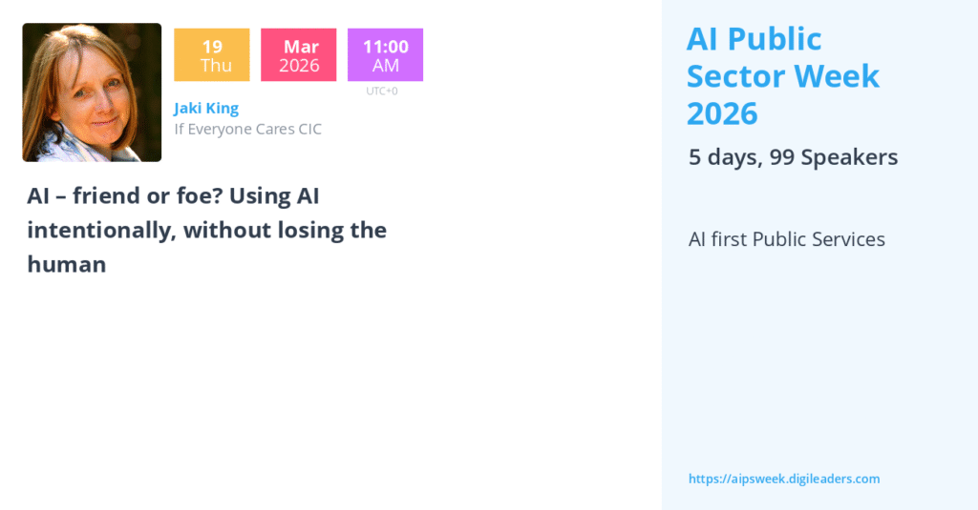Click 'If Everyone Cares CIC' organization text

247,129
